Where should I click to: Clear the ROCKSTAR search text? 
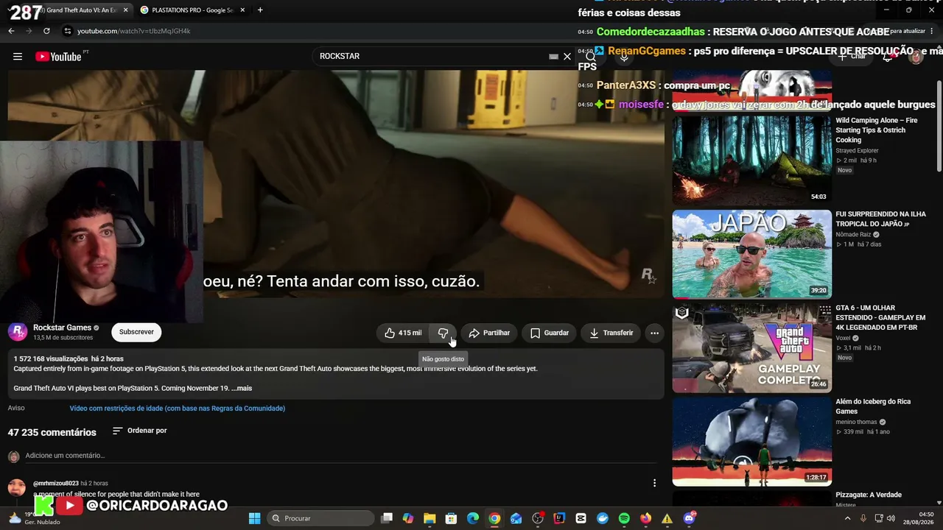pyautogui.click(x=567, y=57)
